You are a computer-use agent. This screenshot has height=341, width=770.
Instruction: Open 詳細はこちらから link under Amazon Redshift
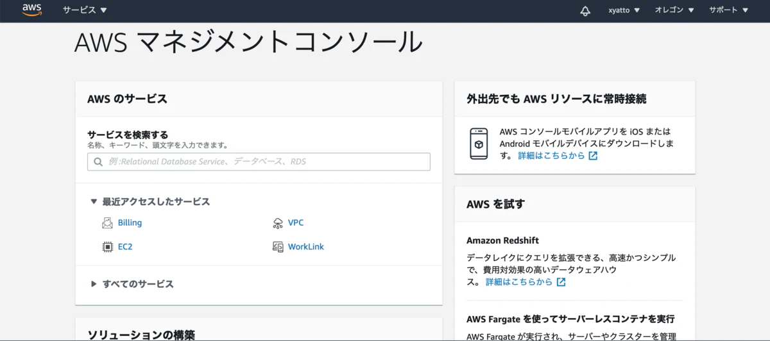coord(519,282)
